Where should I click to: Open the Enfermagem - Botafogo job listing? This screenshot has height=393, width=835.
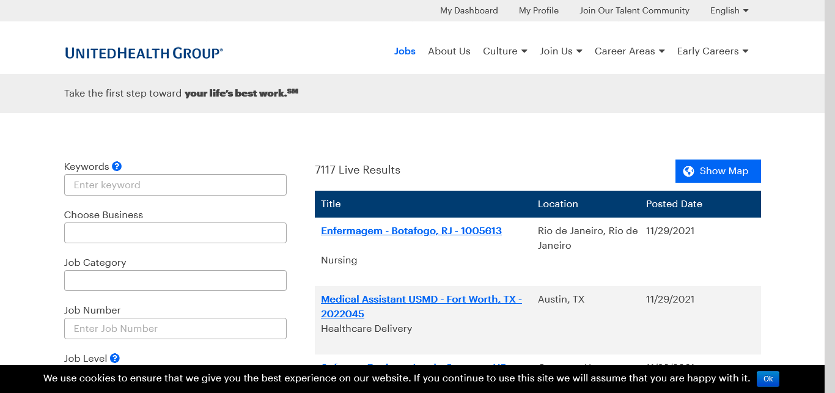tap(411, 231)
